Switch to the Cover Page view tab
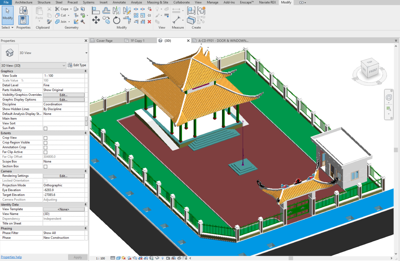This screenshot has height=261, width=400. click(104, 41)
